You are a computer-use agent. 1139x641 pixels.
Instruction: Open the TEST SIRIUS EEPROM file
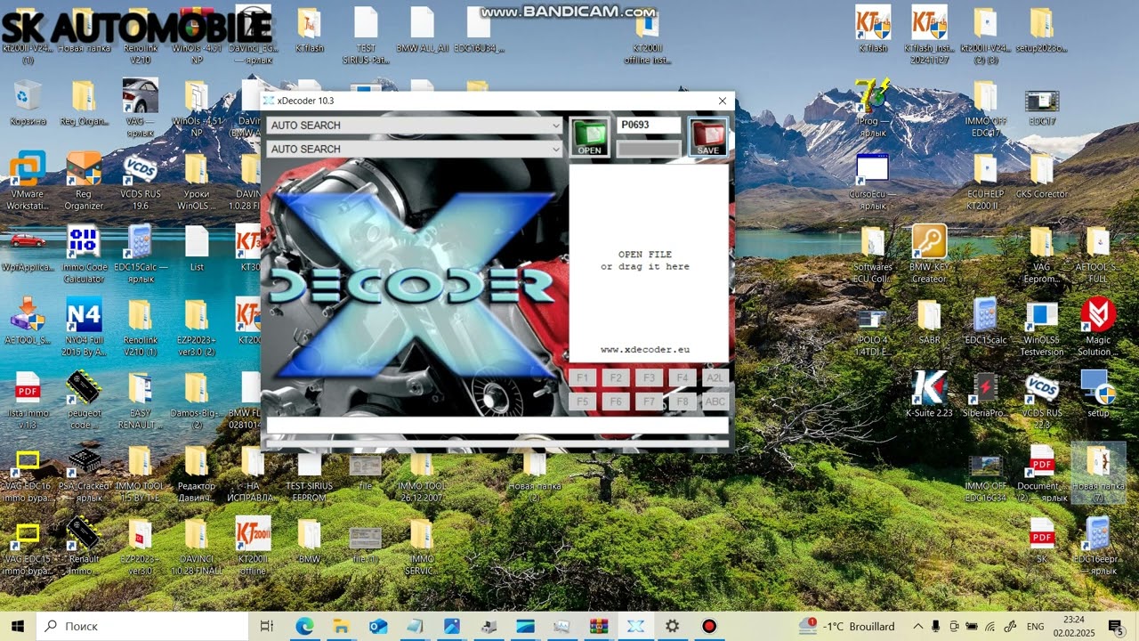point(309,474)
